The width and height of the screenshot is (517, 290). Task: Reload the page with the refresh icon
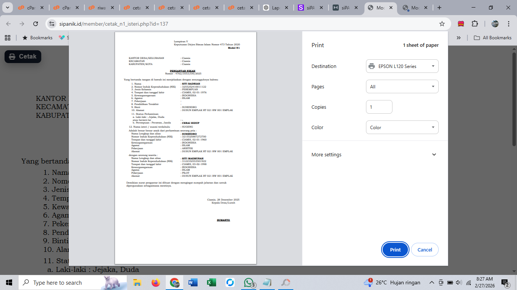[36, 24]
